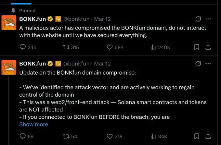Bookmark the domain compromise update tweet
The height and width of the screenshot is (145, 221).
click(x=197, y=136)
